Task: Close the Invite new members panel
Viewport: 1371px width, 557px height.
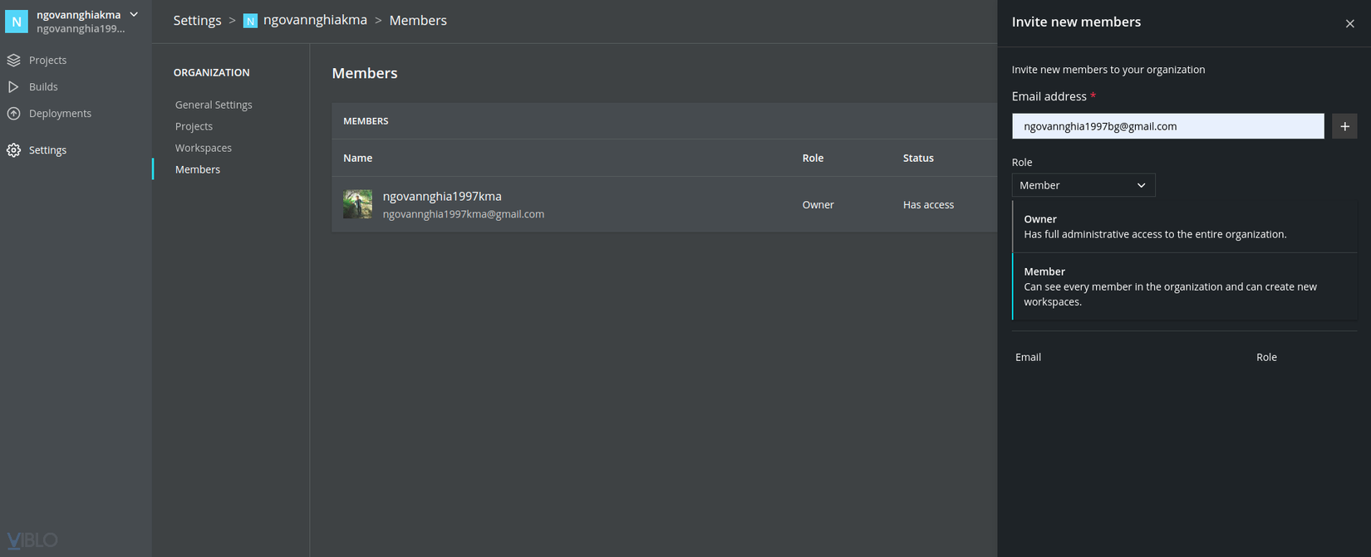Action: (1349, 24)
